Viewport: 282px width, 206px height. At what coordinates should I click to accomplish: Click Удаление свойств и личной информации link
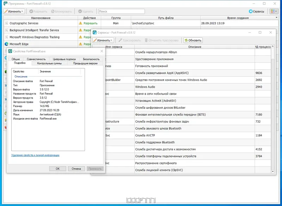(35, 155)
